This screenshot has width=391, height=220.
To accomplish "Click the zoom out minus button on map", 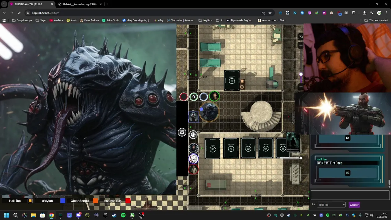I will click(301, 87).
